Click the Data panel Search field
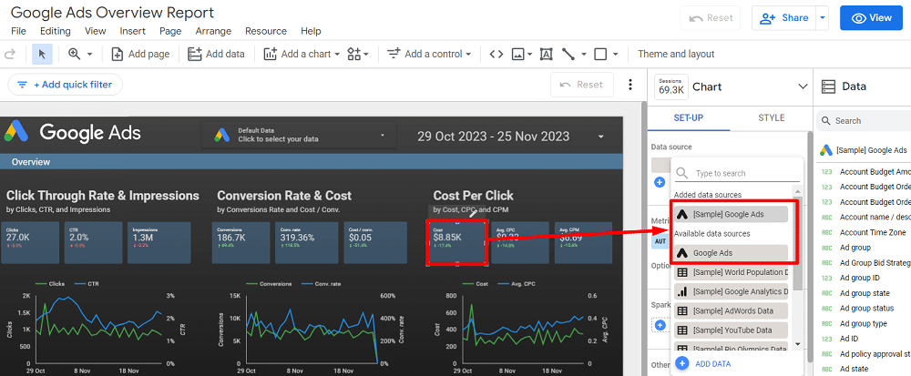The width and height of the screenshot is (911, 376). click(x=864, y=121)
